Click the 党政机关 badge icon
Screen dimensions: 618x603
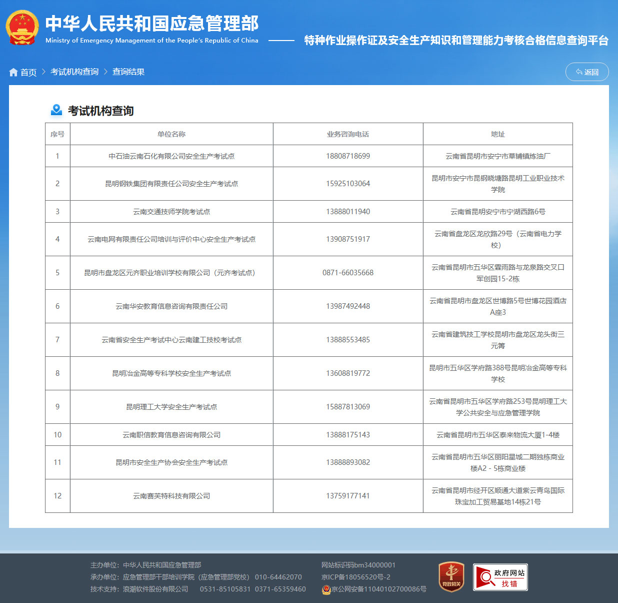point(451,577)
